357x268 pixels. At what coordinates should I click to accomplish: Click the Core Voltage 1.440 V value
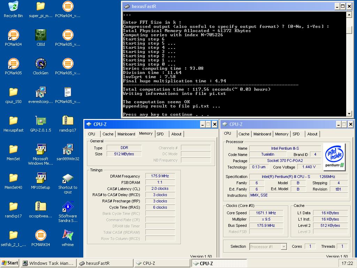pos(309,167)
